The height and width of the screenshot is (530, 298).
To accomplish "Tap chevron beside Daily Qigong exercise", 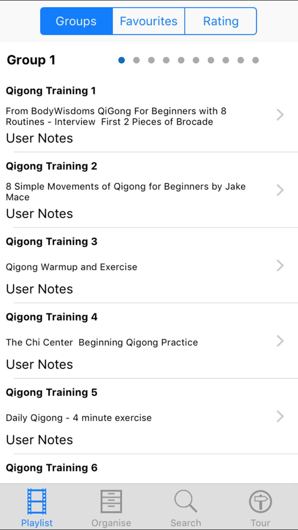I will 280,416.
